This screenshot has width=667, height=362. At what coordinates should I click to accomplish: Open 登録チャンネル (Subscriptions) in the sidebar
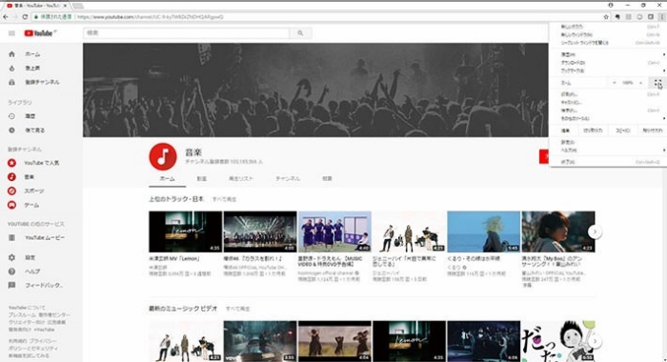[x=41, y=82]
